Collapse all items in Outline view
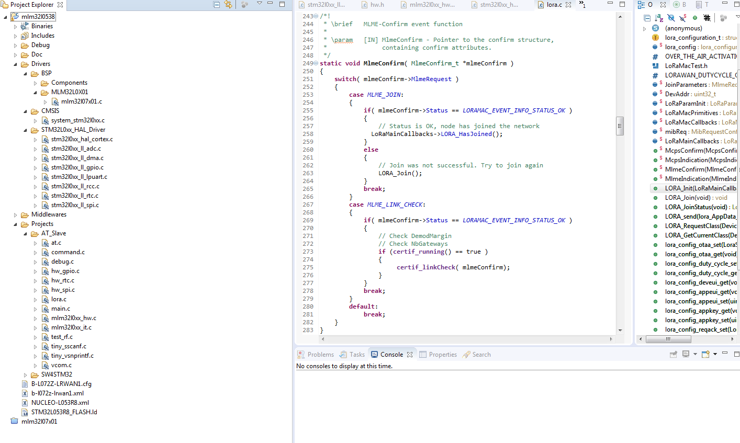This screenshot has height=443, width=740. coord(647,18)
